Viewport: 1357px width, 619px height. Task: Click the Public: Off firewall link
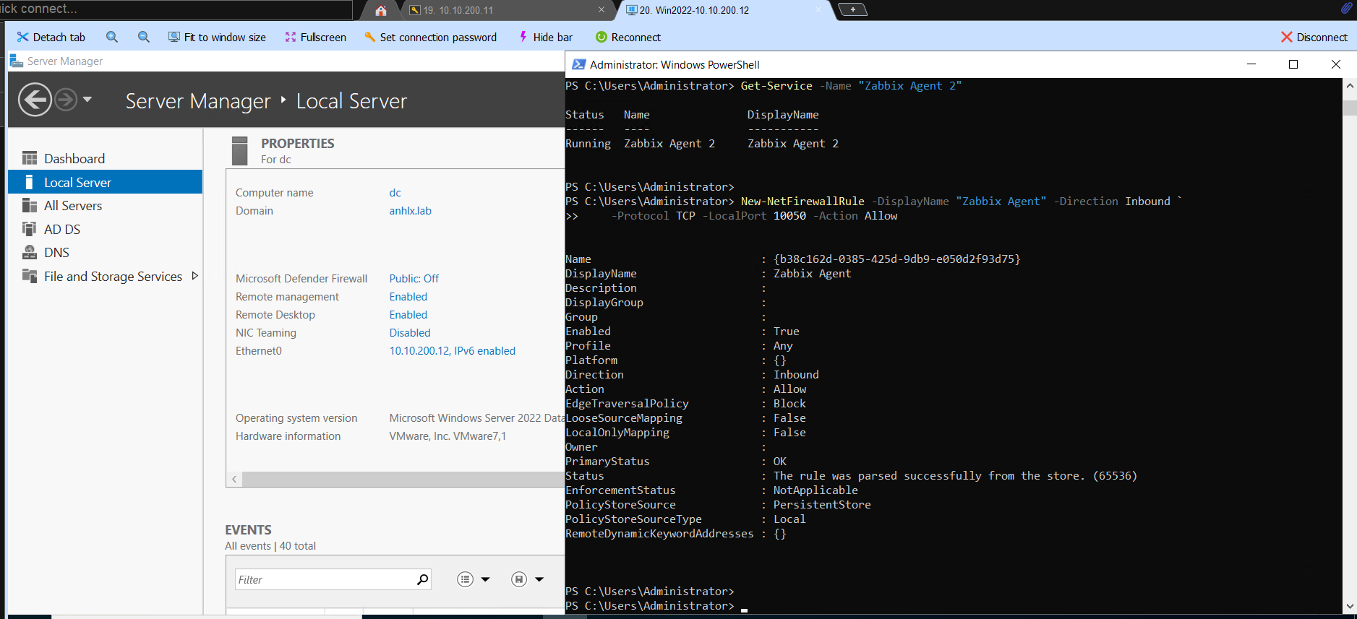[414, 279]
